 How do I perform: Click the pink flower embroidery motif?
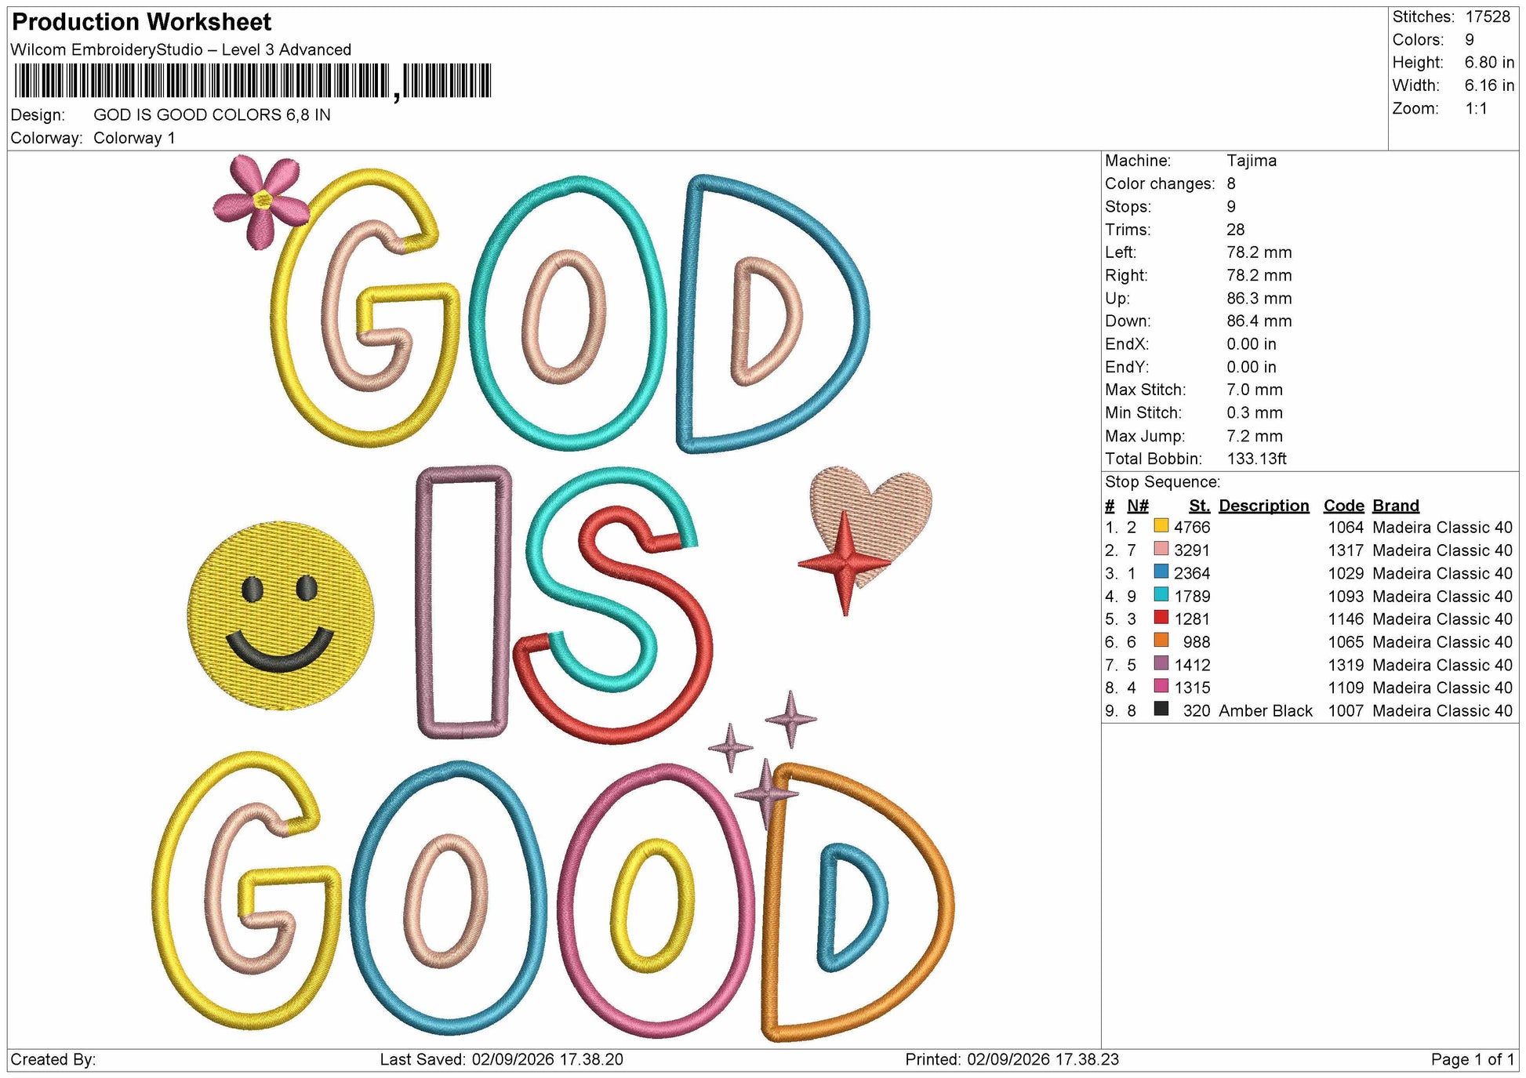(262, 201)
